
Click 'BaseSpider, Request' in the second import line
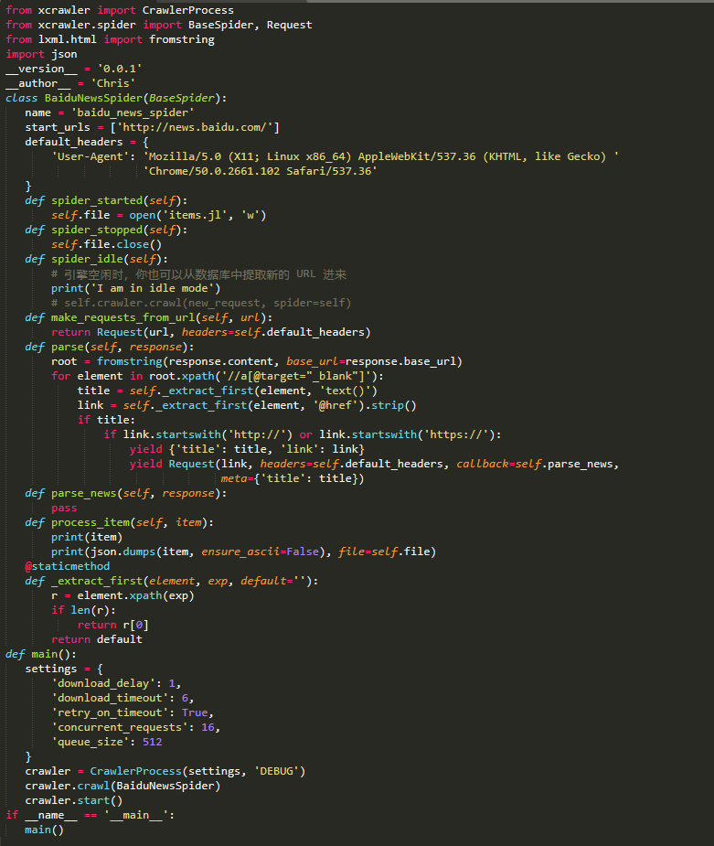250,25
